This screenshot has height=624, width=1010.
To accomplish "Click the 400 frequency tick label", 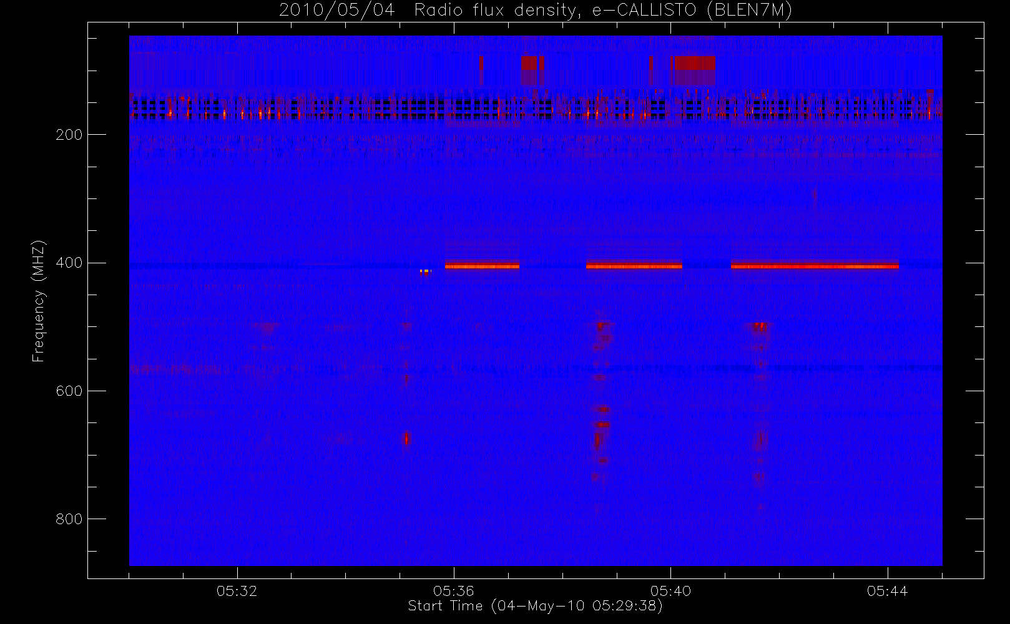I will pyautogui.click(x=69, y=263).
